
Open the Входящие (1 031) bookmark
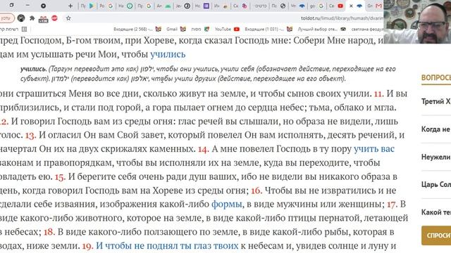268,29
